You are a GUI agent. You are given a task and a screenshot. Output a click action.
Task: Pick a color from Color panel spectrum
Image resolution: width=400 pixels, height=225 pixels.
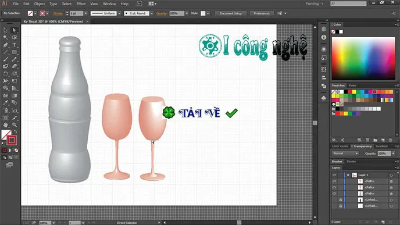click(x=363, y=58)
